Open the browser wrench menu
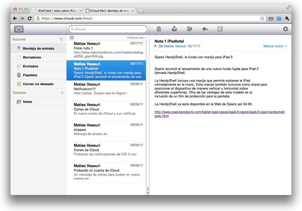This screenshot has width=302, height=211. tap(287, 19)
